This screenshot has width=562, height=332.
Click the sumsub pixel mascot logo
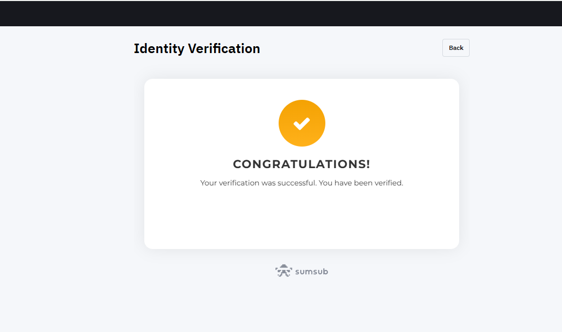(283, 271)
